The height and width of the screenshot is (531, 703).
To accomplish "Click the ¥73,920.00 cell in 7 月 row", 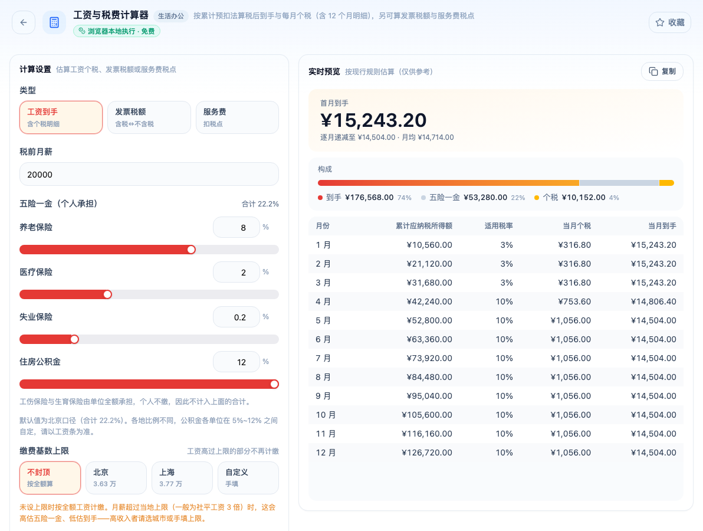I will (x=429, y=358).
